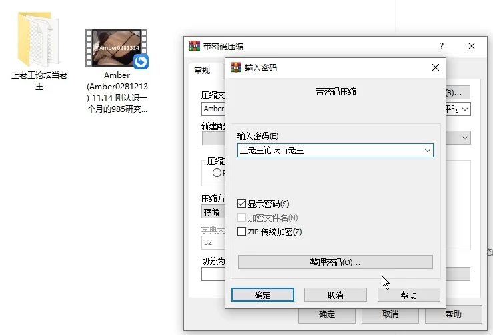Screen dimensions: 493x335
Task: Open the 压缩方式 存储 dropdown
Action: pyautogui.click(x=213, y=212)
